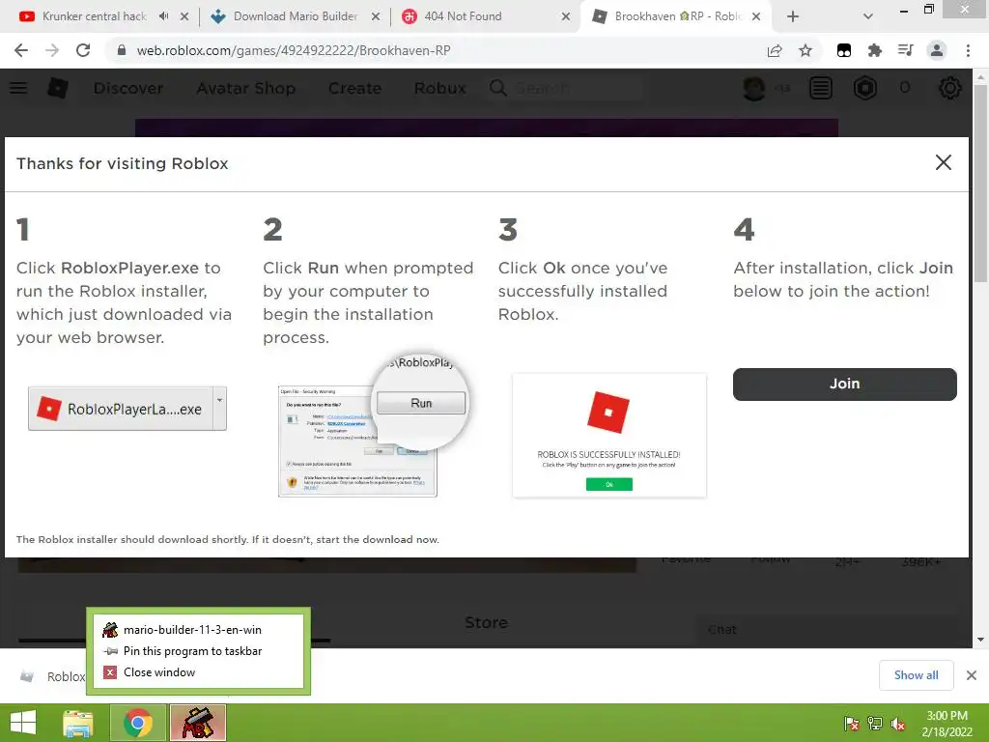989x742 pixels.
Task: Click the Roblox logo home icon
Action: coord(58,88)
